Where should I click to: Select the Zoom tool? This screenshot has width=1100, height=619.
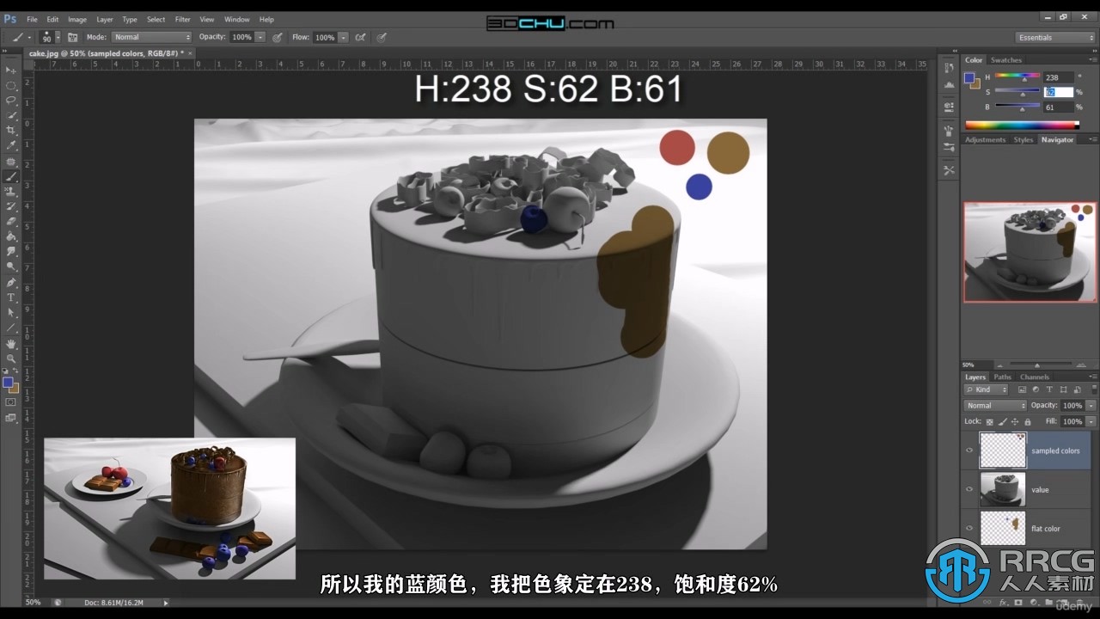(11, 358)
